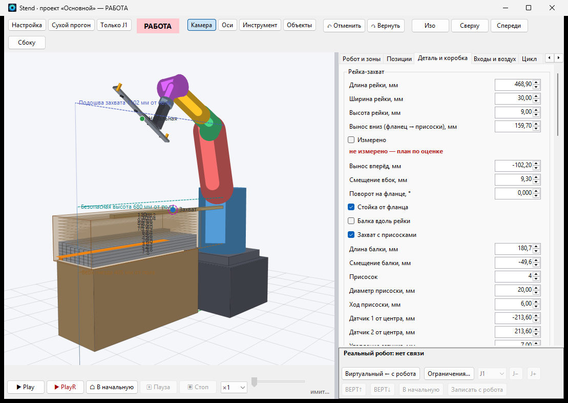Set the Изо isometric view
This screenshot has height=403, width=568.
coord(430,26)
